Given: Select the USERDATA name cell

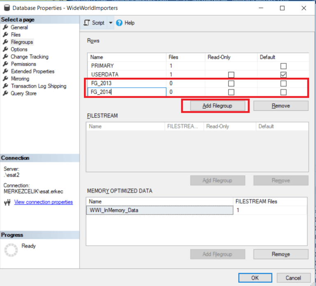Looking at the screenshot, I should pos(127,74).
